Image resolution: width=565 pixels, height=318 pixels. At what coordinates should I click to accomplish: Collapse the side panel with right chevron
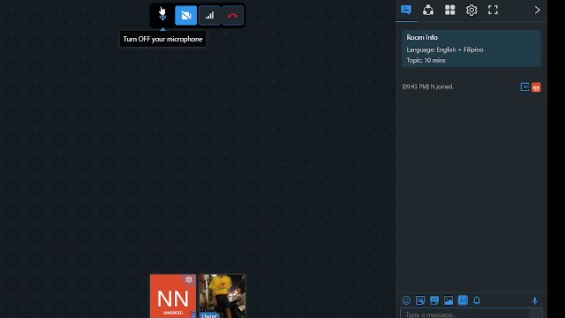[x=537, y=10]
